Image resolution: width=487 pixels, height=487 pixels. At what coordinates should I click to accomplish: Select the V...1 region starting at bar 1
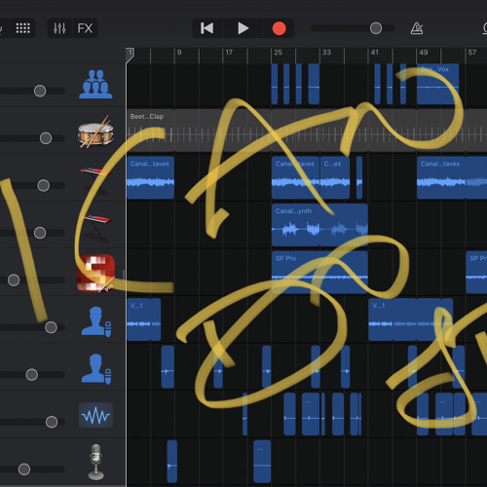(x=144, y=319)
